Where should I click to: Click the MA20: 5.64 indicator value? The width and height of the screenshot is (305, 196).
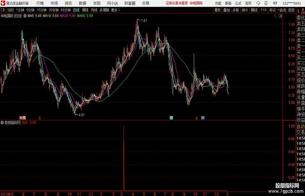[x=68, y=16]
